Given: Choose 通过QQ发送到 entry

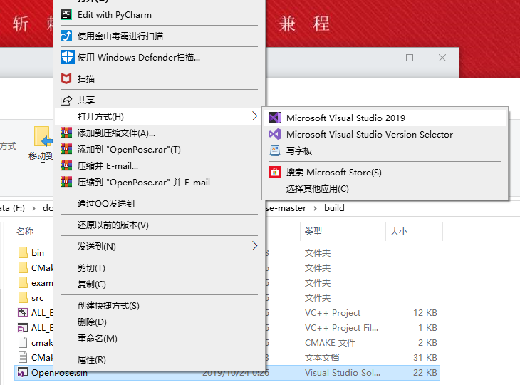Looking at the screenshot, I should click(x=106, y=203).
